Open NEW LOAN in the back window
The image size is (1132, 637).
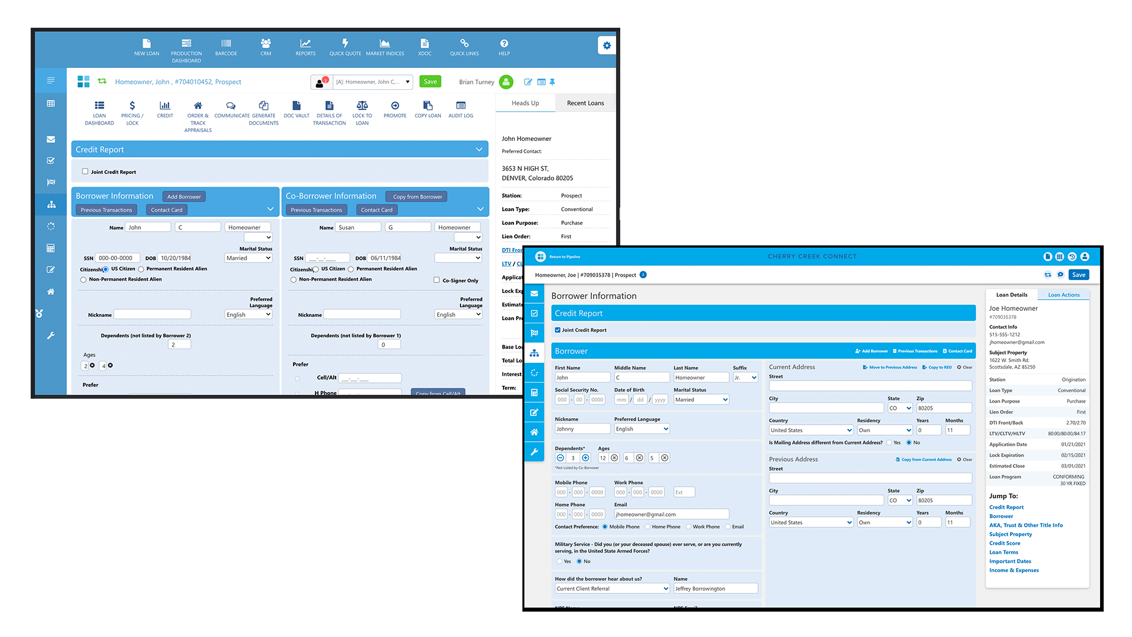[x=146, y=47]
